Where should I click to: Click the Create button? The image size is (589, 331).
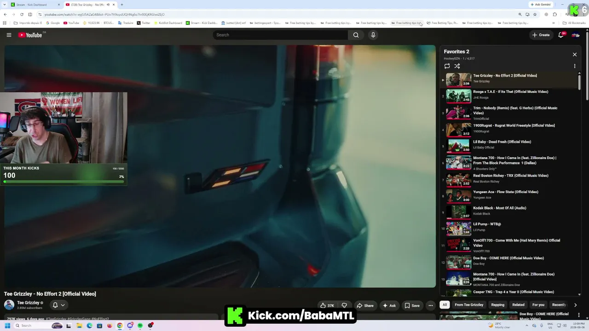541,35
